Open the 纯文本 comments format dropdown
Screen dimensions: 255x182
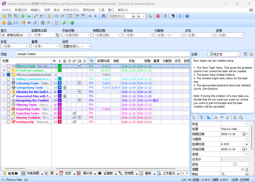pos(224,54)
